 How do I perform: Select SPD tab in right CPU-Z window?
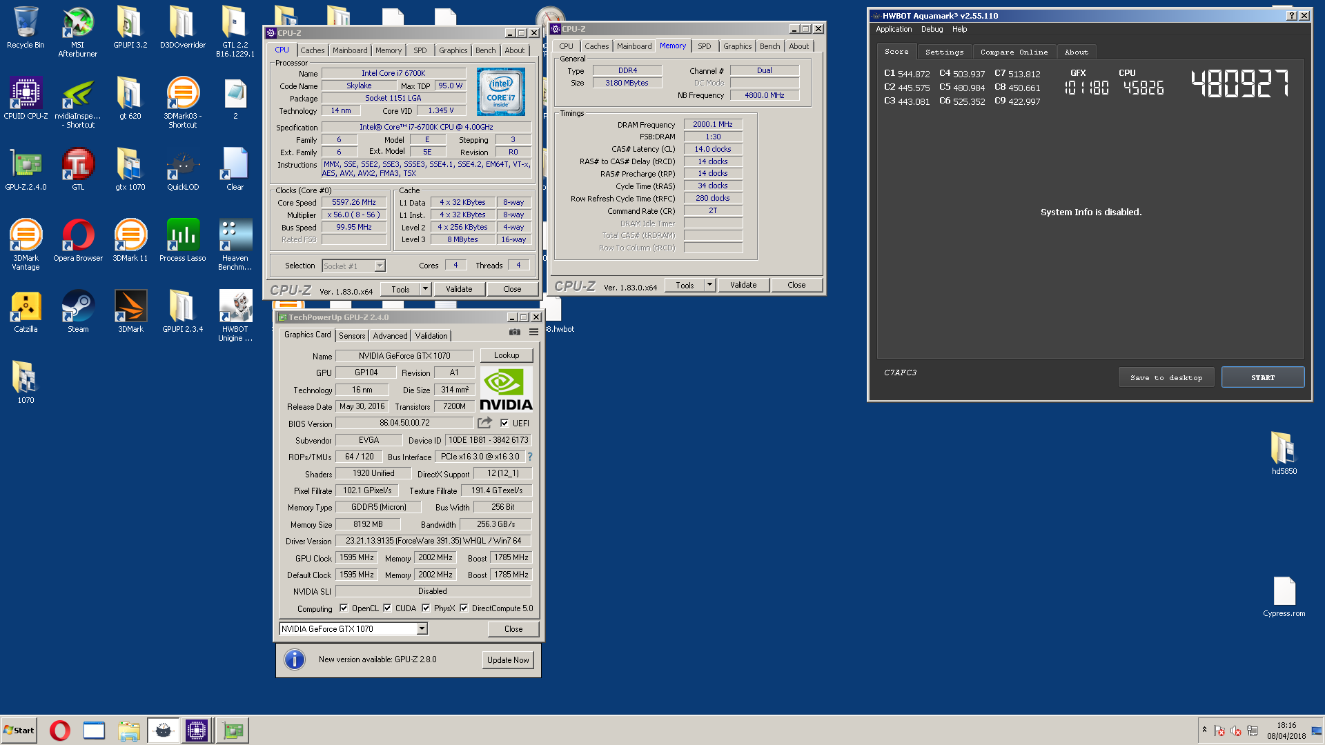[x=704, y=46]
